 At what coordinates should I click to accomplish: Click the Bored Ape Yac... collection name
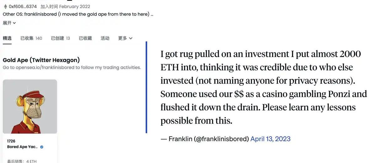coord(23,147)
